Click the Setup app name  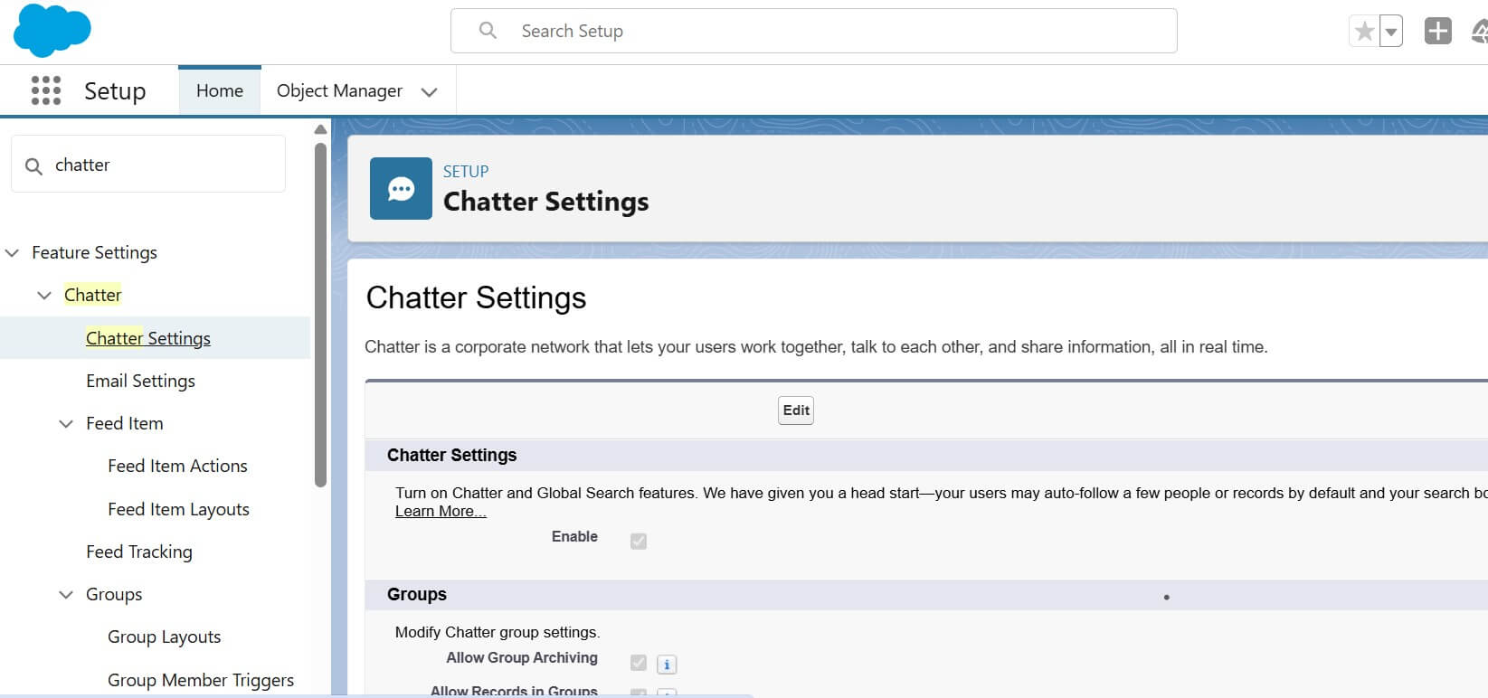115,90
